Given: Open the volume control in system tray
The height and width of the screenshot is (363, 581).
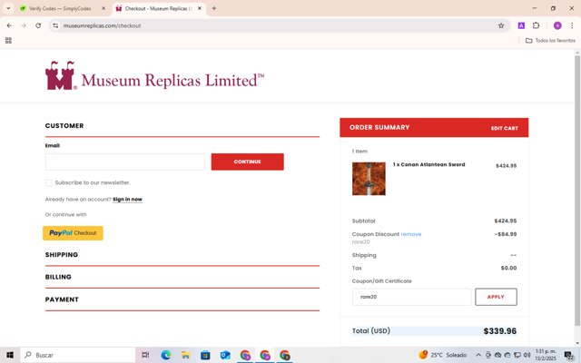Looking at the screenshot, I should pos(527,355).
